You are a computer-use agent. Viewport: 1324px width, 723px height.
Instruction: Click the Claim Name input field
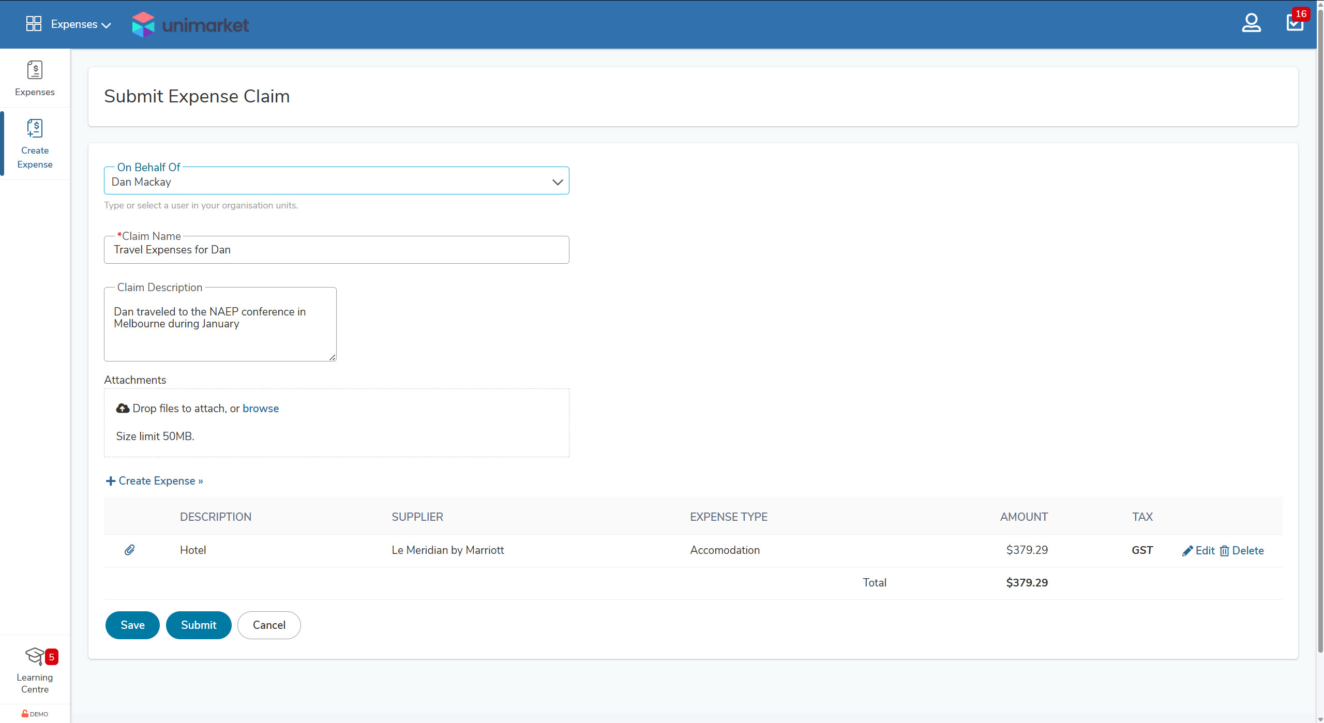coord(336,250)
